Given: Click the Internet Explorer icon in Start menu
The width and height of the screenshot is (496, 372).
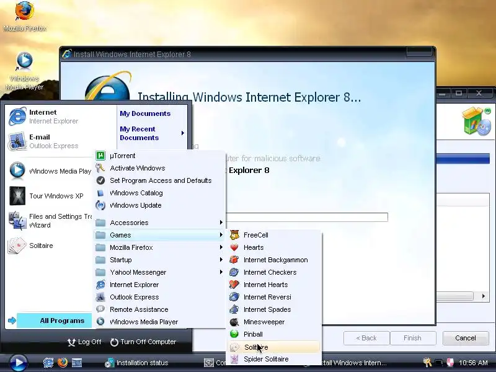Looking at the screenshot, I should [17, 117].
